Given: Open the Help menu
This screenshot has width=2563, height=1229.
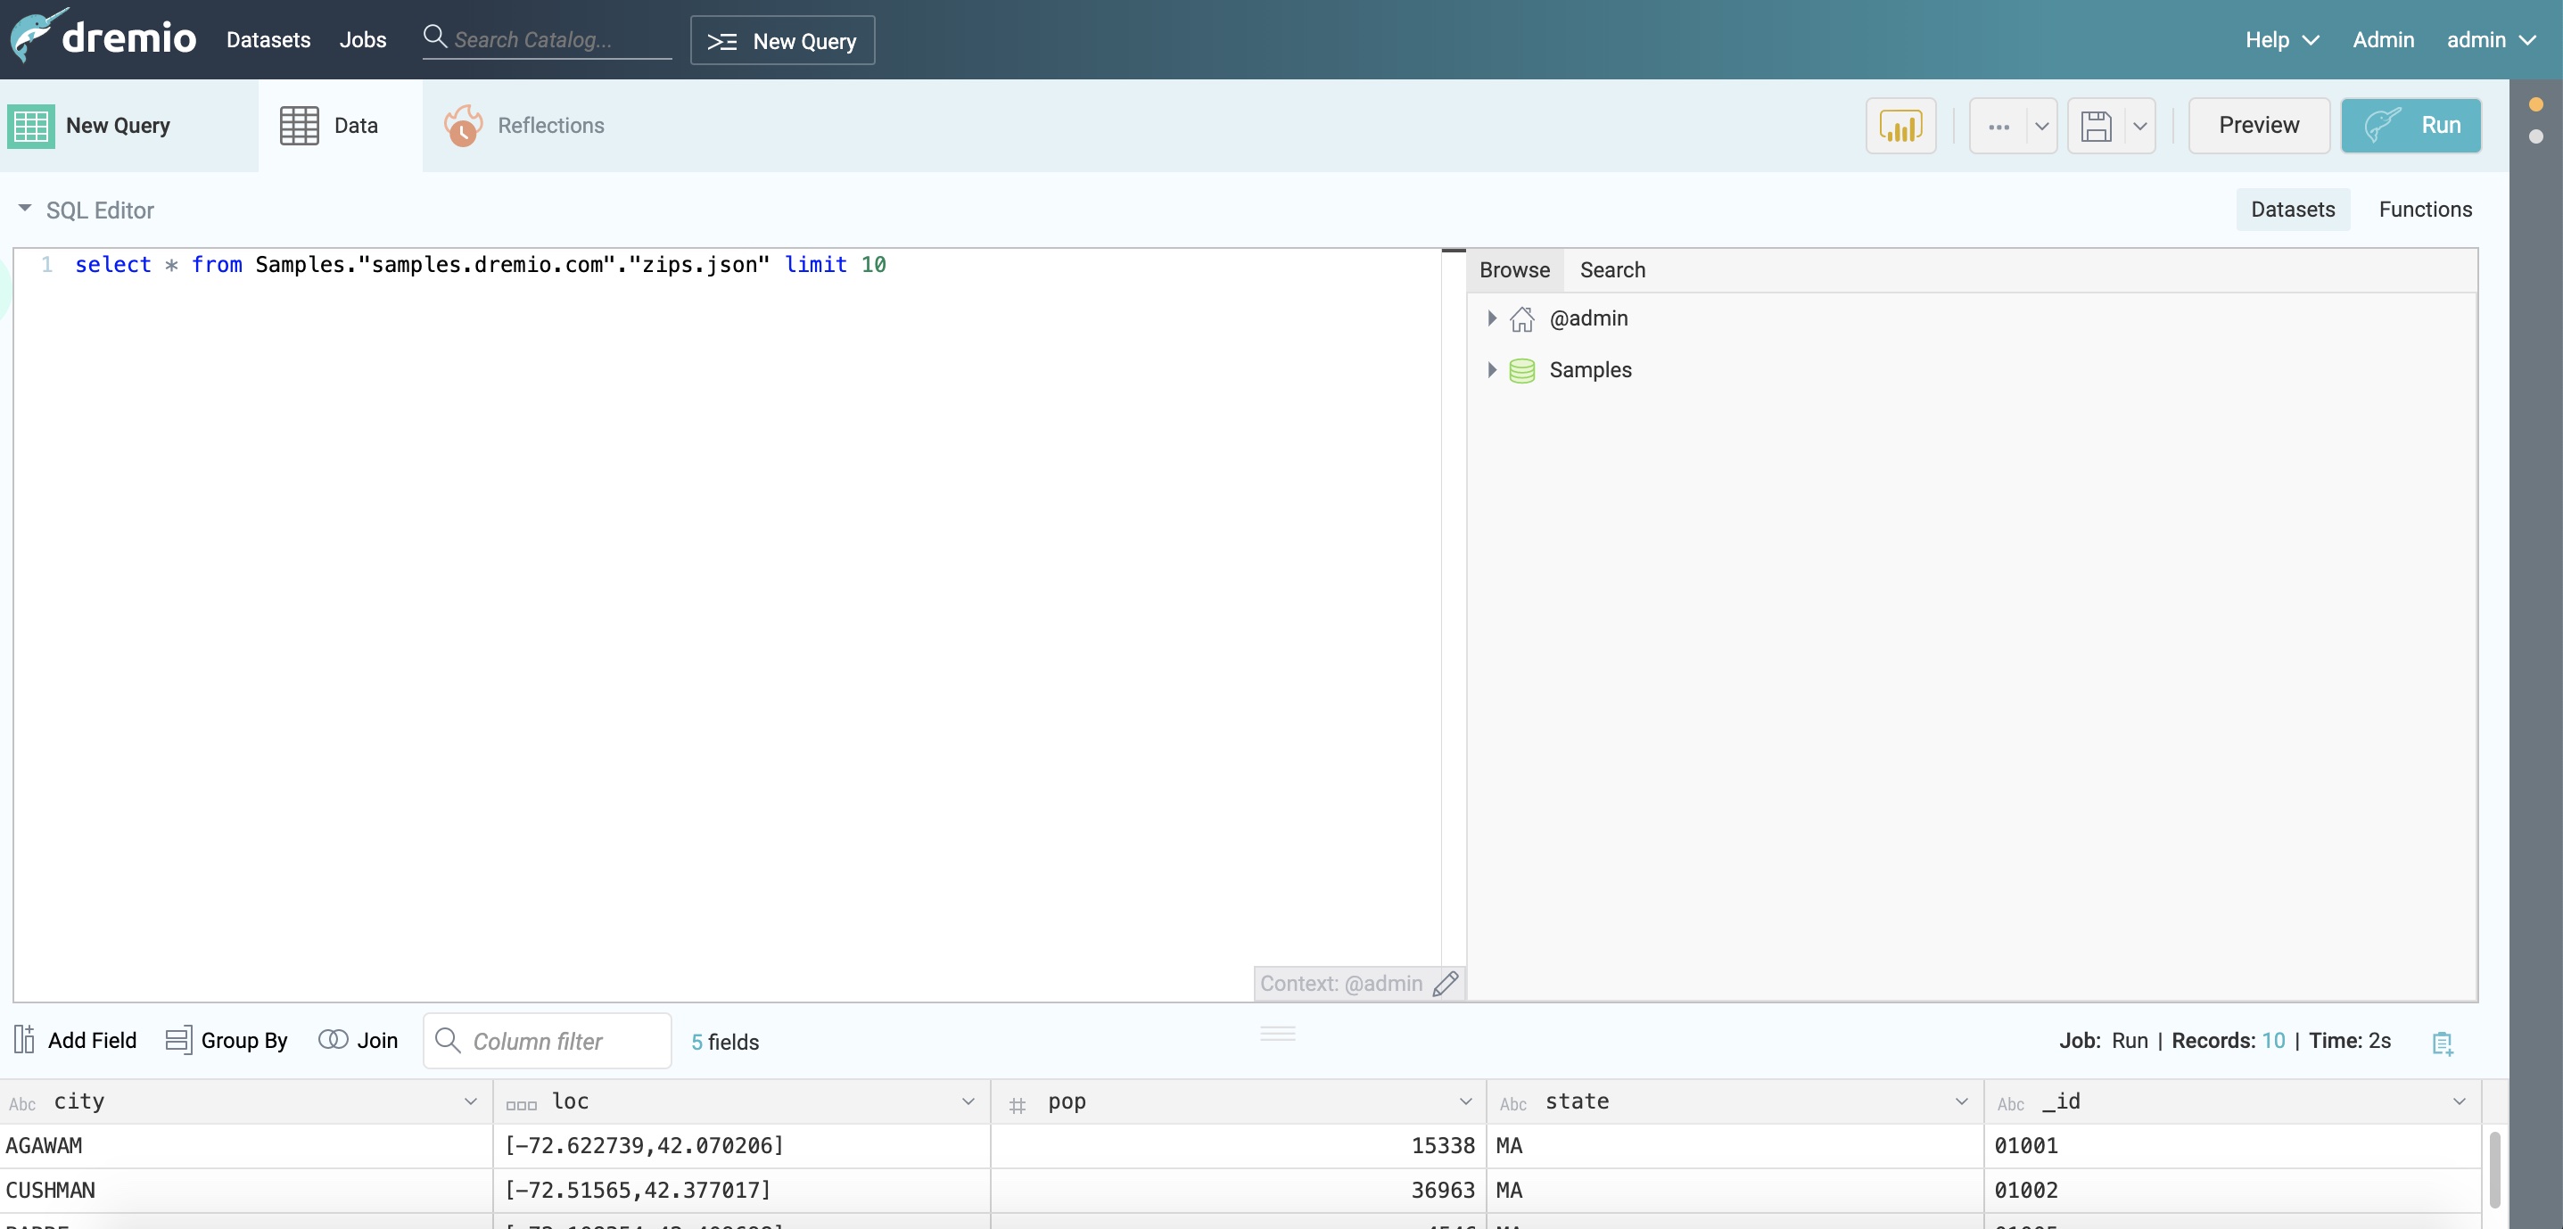Looking at the screenshot, I should [x=2280, y=40].
